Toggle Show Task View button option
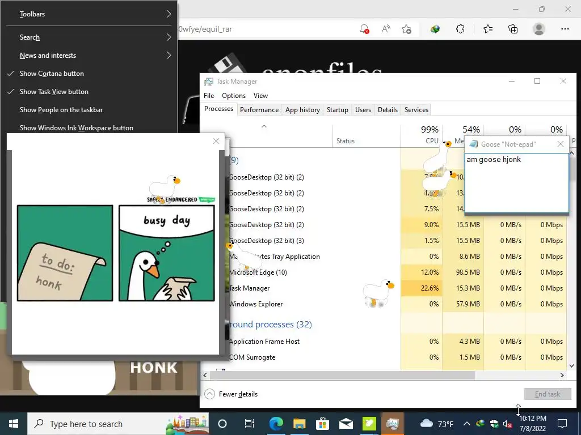This screenshot has height=435, width=581. tap(89, 91)
